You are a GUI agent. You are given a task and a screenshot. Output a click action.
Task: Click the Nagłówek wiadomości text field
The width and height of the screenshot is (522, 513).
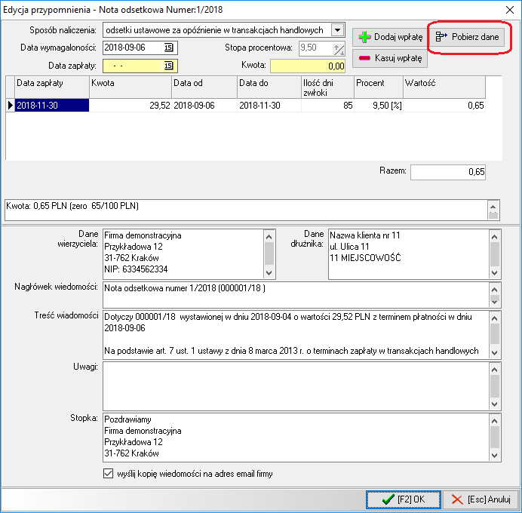294,293
